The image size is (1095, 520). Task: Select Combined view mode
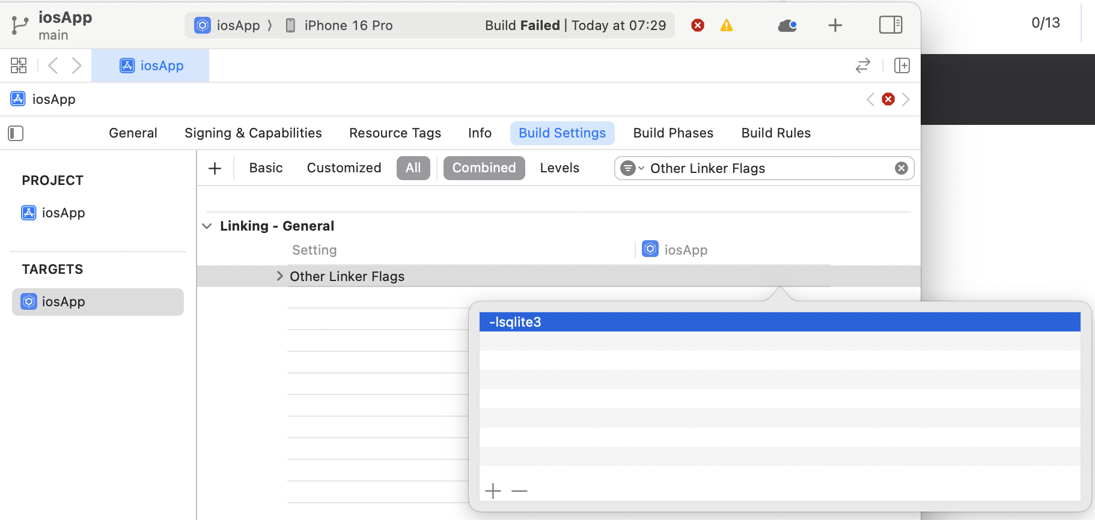tap(484, 168)
